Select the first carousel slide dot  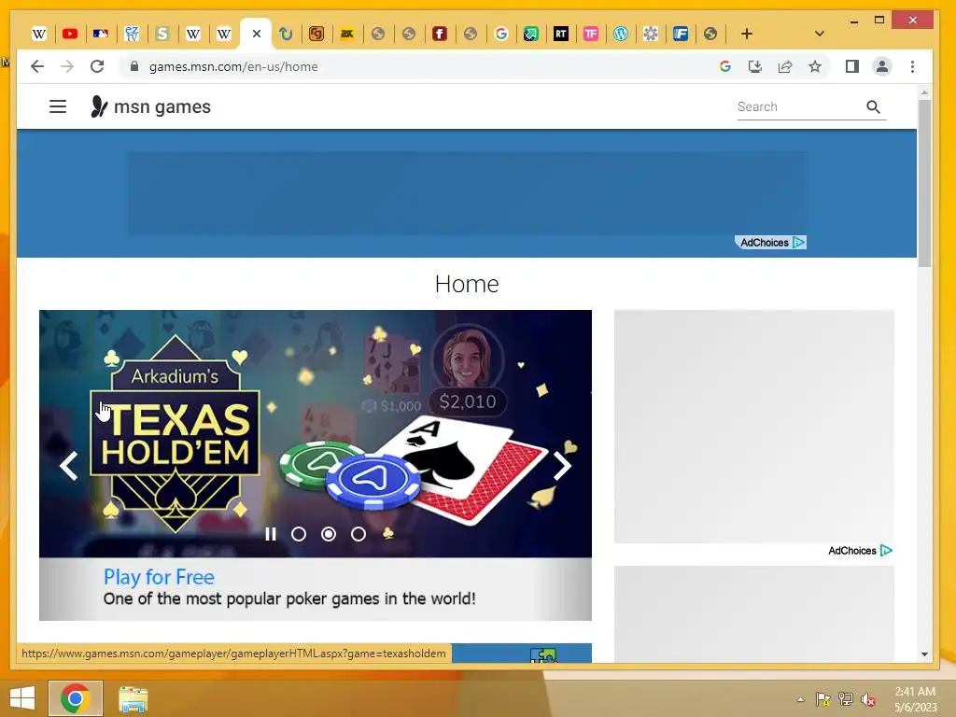299,534
